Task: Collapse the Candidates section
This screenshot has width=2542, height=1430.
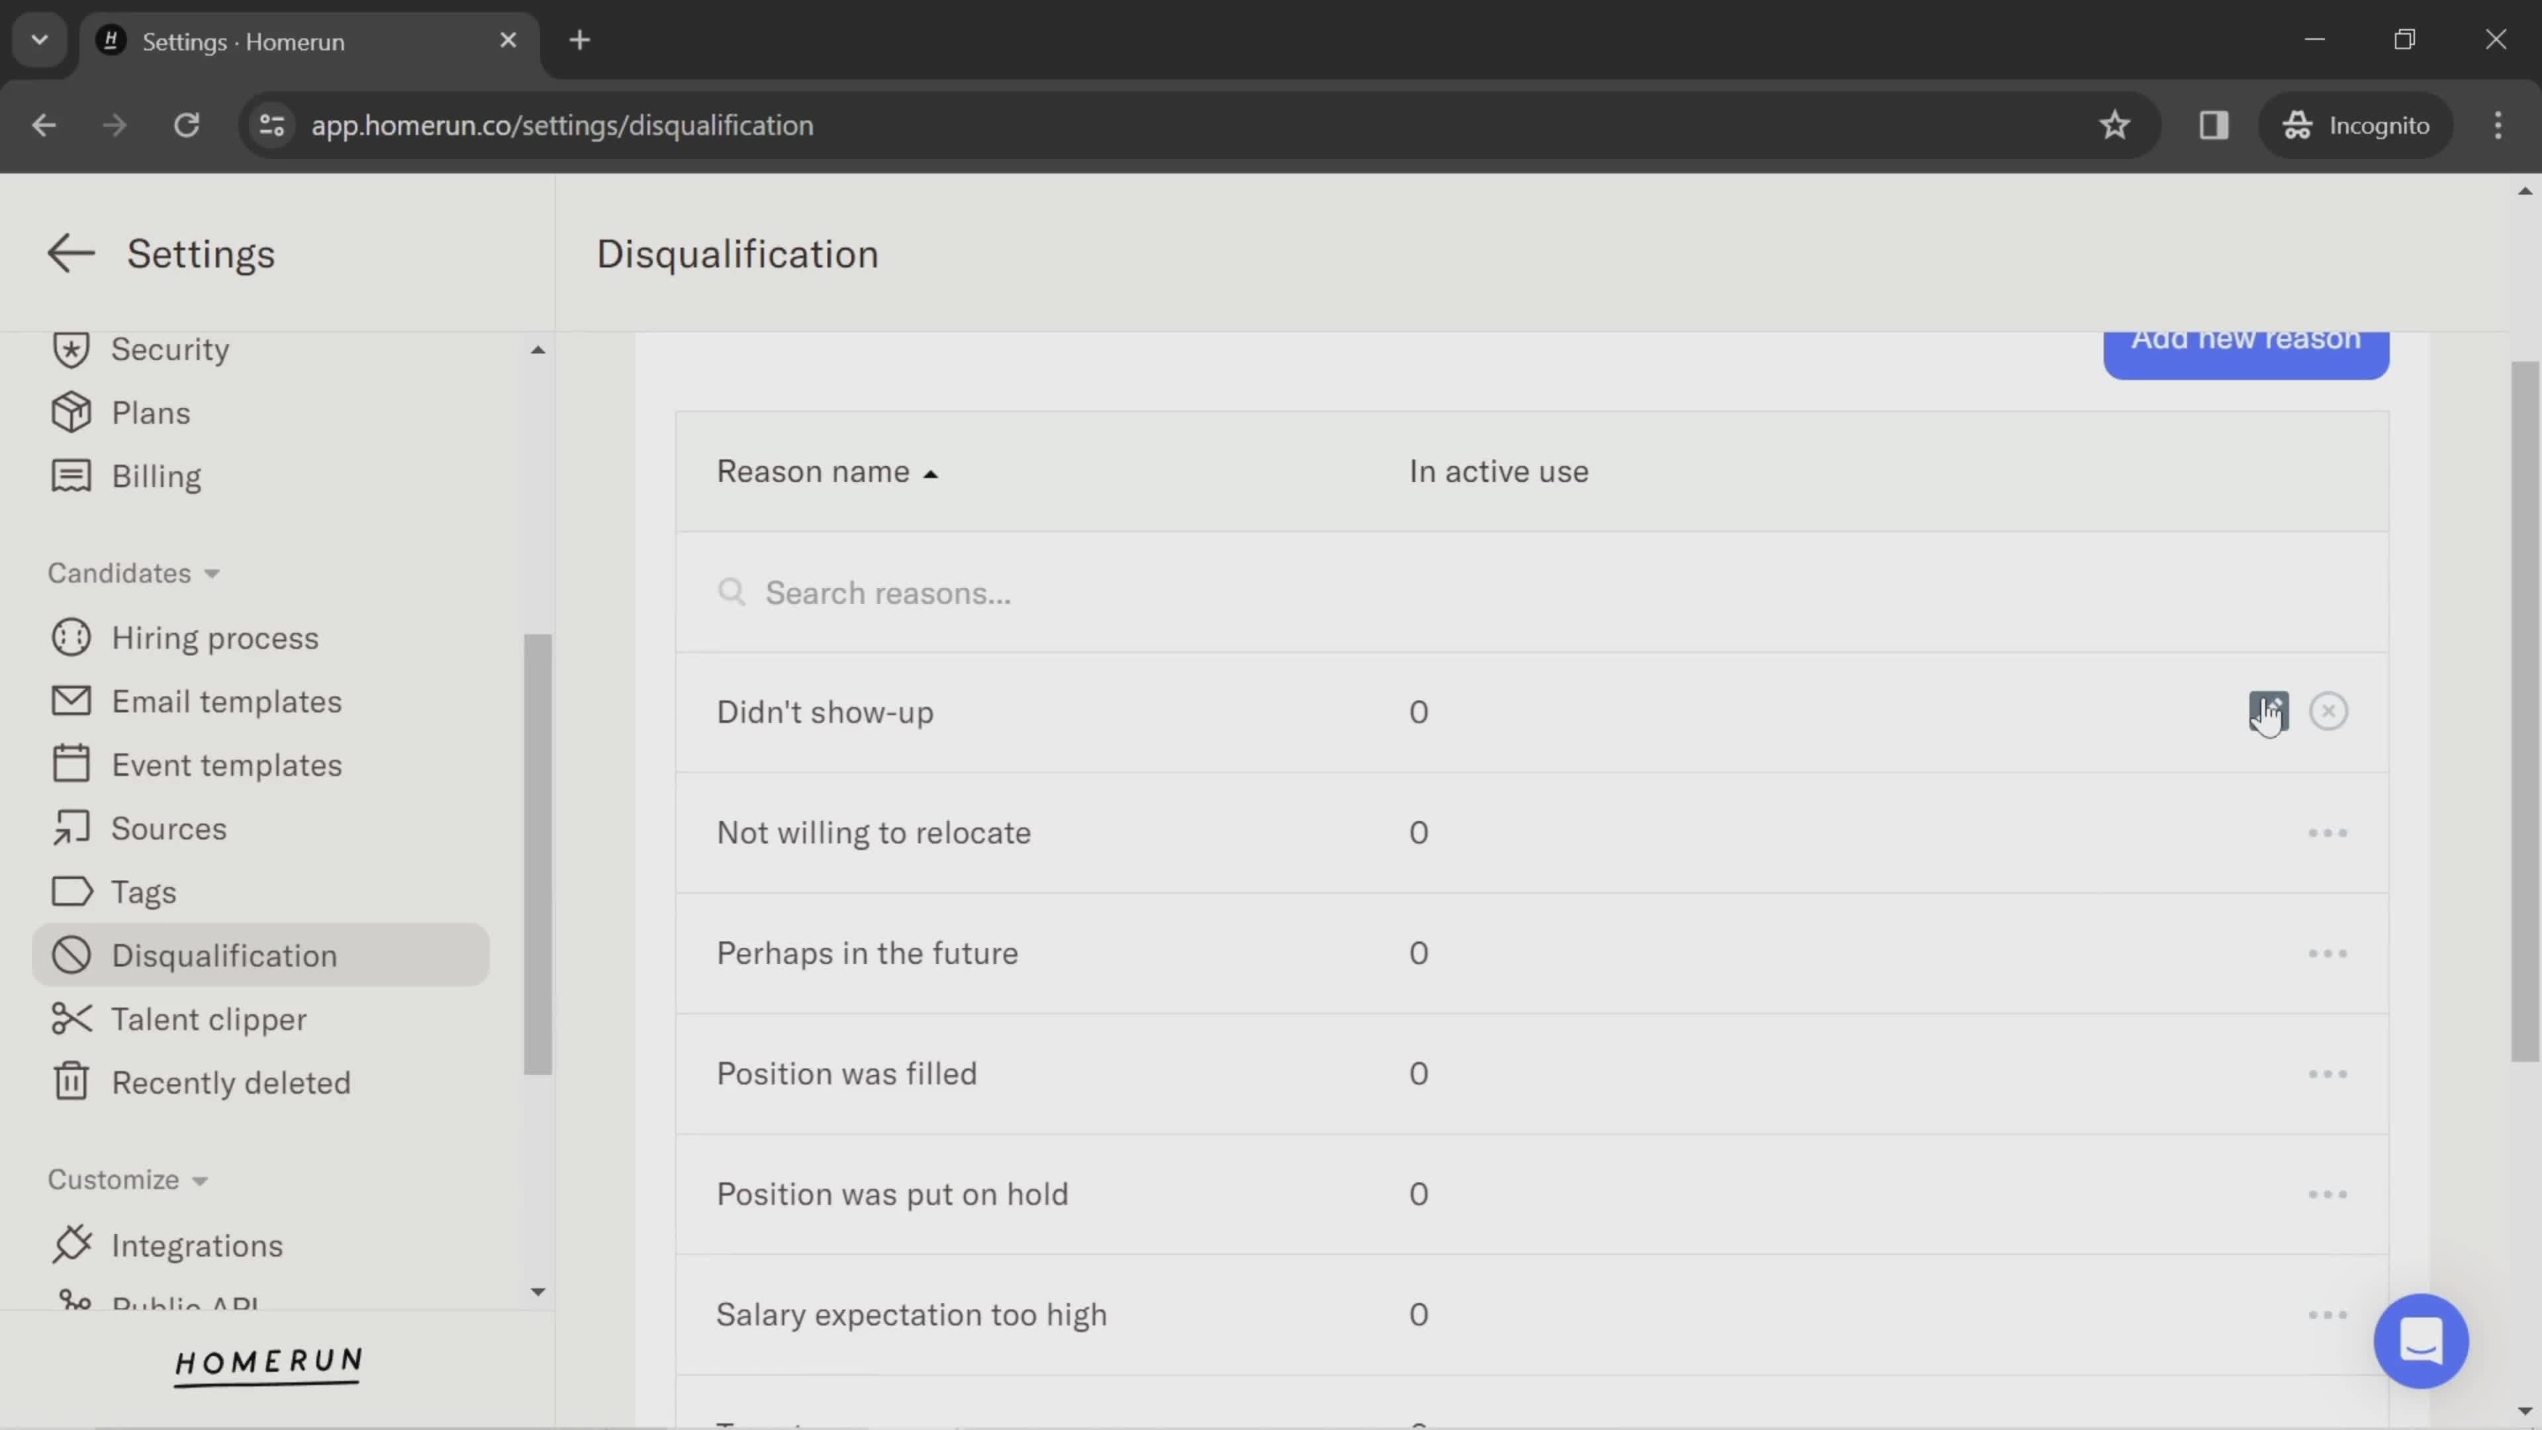Action: 133,573
